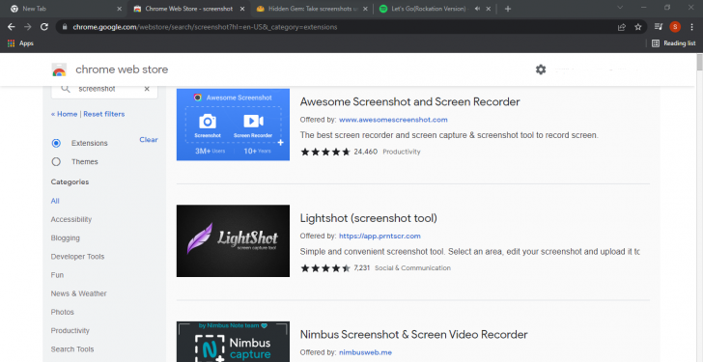703x362 pixels.
Task: Close the Let's Go Spotify tab
Action: click(489, 9)
